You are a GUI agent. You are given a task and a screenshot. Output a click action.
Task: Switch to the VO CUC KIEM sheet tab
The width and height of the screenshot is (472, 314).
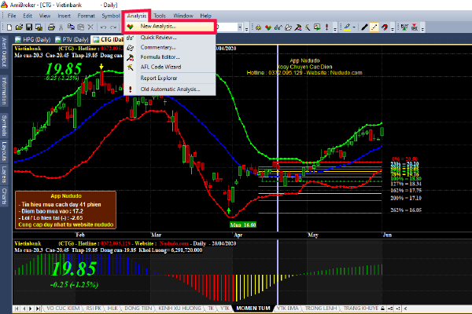(63, 309)
